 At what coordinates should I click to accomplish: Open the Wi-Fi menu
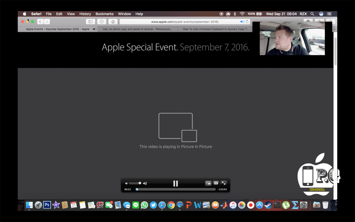click(242, 14)
